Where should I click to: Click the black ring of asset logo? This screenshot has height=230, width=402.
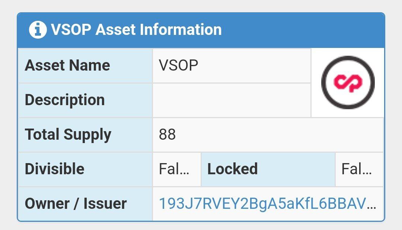[x=348, y=59]
